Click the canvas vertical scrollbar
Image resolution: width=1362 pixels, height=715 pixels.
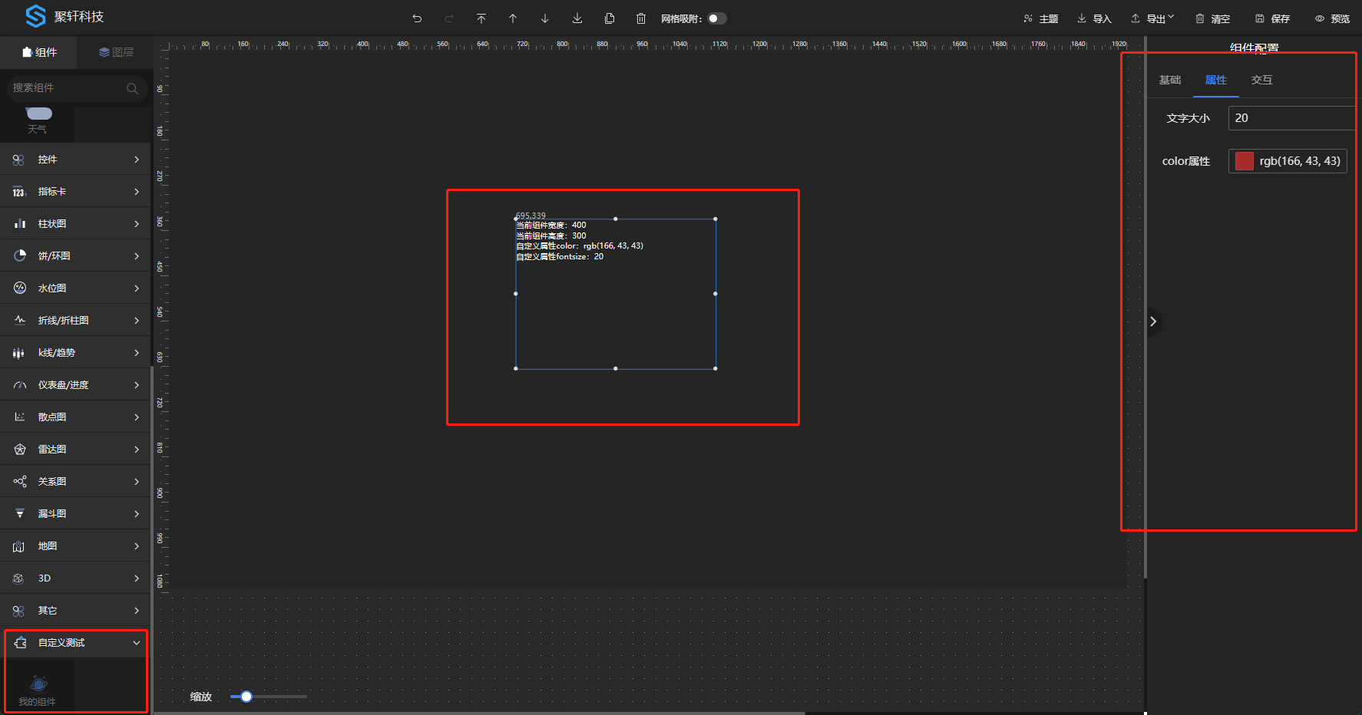pos(1145,307)
